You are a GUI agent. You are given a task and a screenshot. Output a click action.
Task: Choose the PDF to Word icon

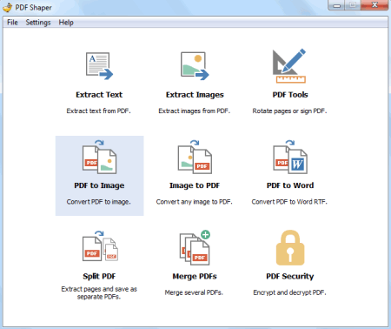click(x=290, y=157)
